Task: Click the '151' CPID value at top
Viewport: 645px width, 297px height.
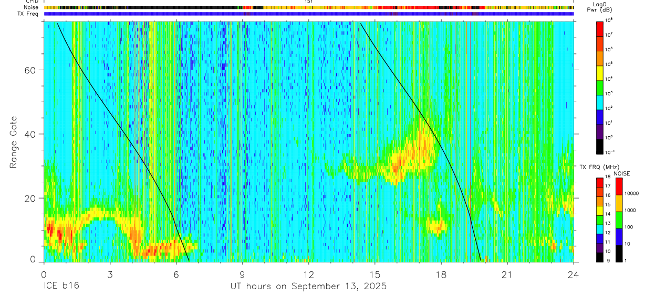Action: 308,2
